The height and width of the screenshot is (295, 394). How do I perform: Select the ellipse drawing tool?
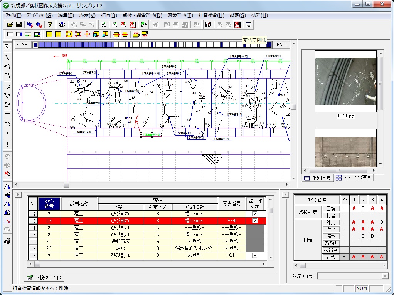(x=7, y=124)
